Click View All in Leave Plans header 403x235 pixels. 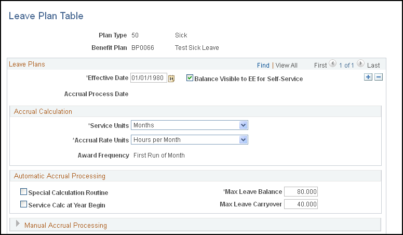286,66
